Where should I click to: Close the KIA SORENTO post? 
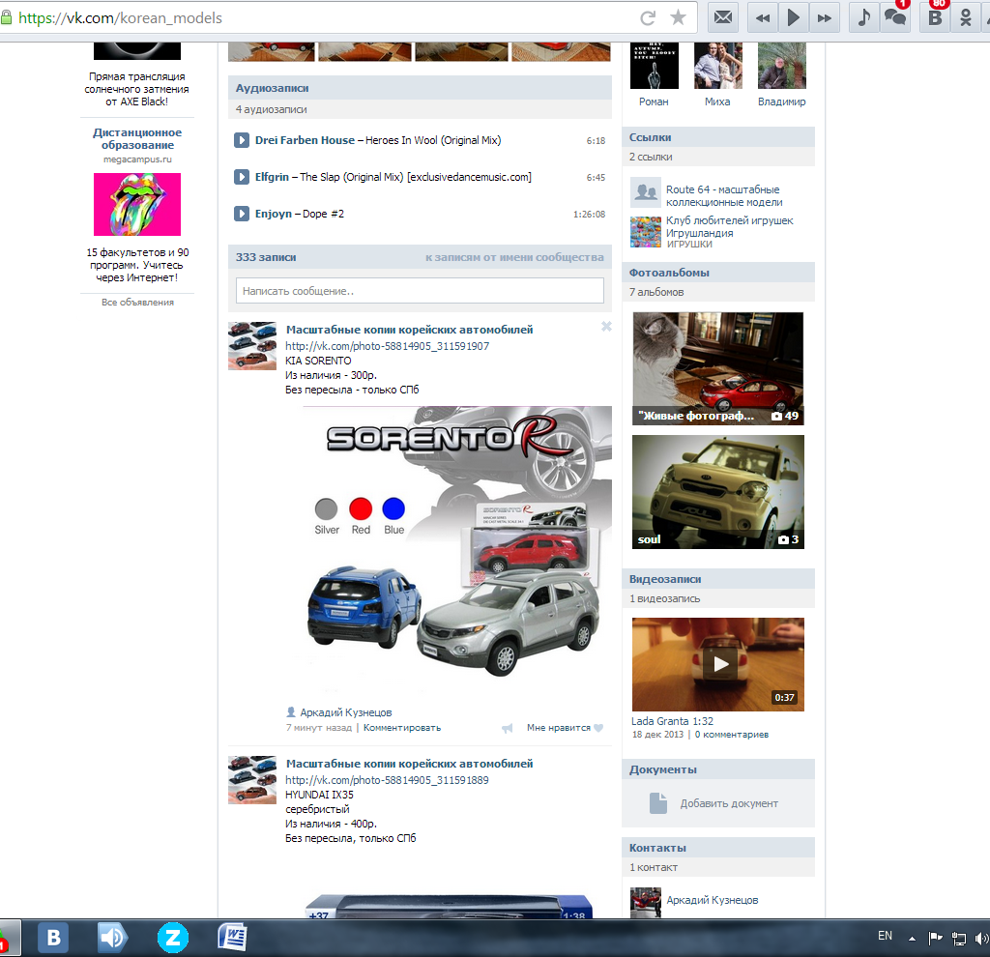point(606,327)
